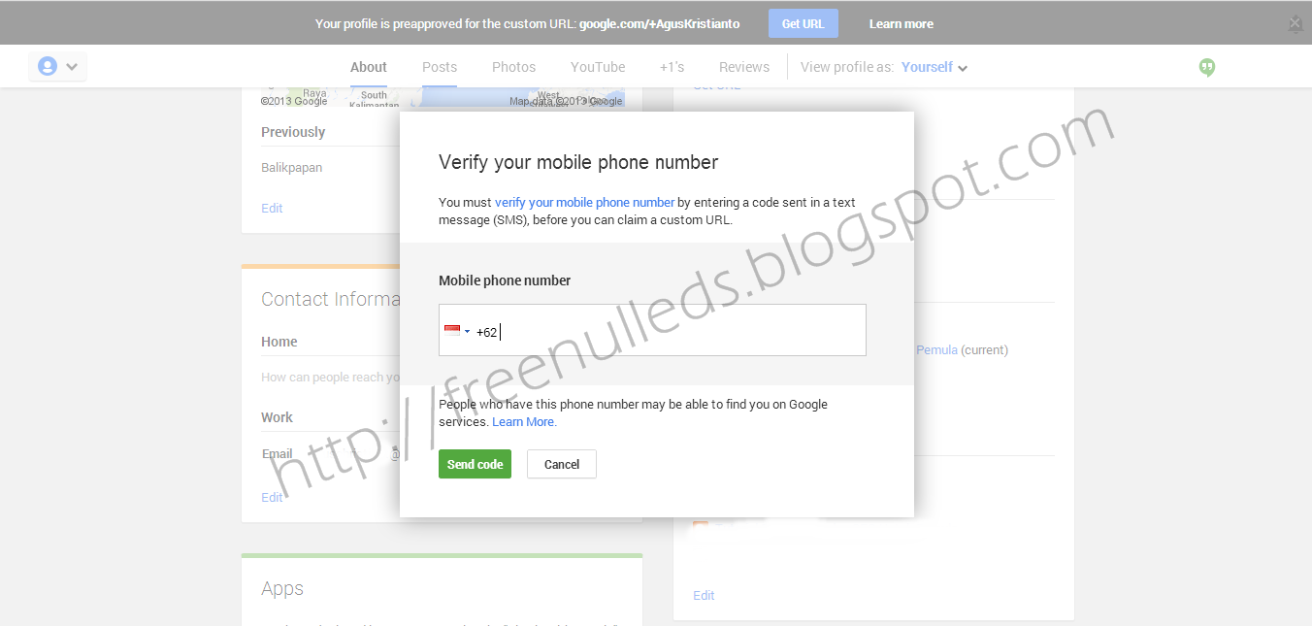Open the profile avatar menu dropdown
This screenshot has height=626, width=1312.
tap(58, 66)
